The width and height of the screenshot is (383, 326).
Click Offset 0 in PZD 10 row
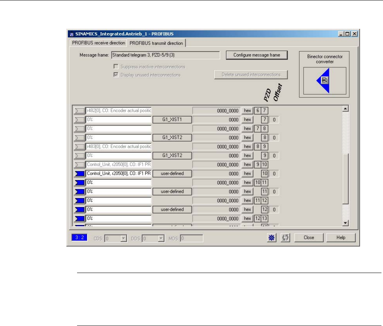(x=274, y=174)
